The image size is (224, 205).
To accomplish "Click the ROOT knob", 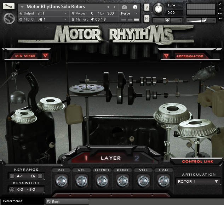I will 123,181.
